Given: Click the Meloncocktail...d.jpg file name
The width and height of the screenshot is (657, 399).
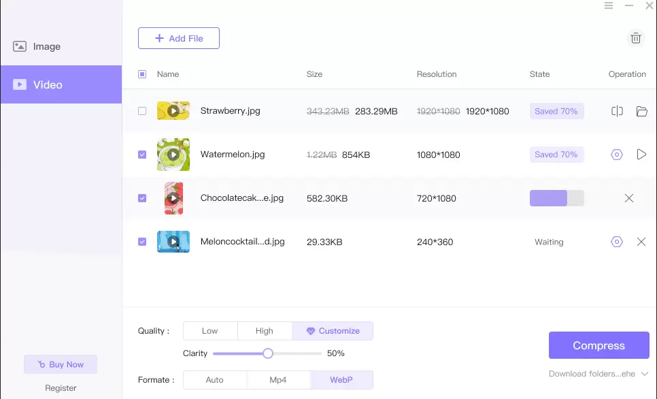Looking at the screenshot, I should point(243,242).
